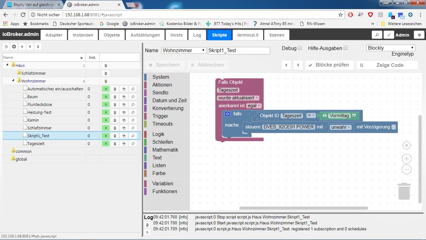426x240 pixels.
Task: Download the log using the icon below the log trash
Action: pos(147,232)
